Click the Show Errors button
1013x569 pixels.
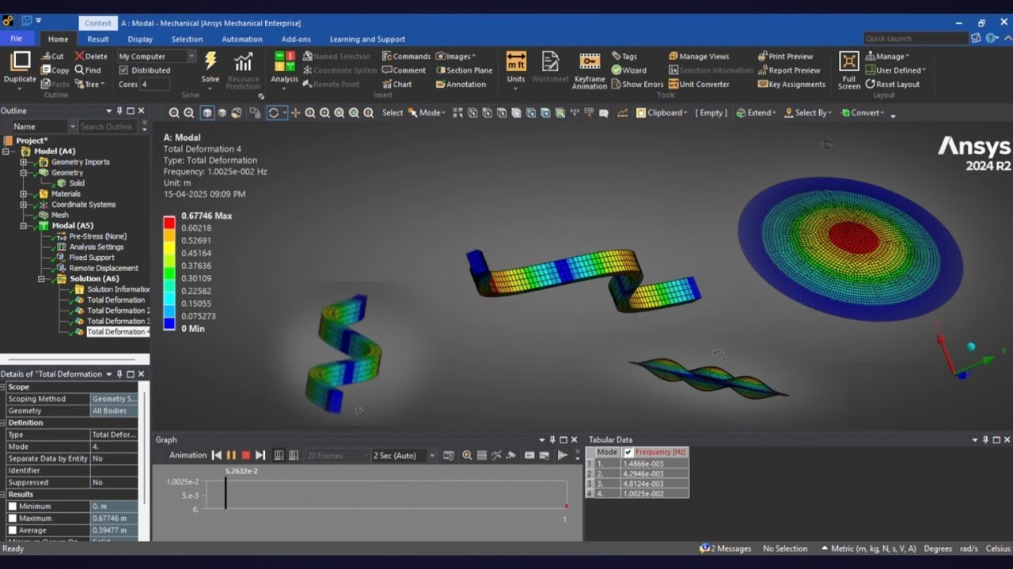coord(637,85)
